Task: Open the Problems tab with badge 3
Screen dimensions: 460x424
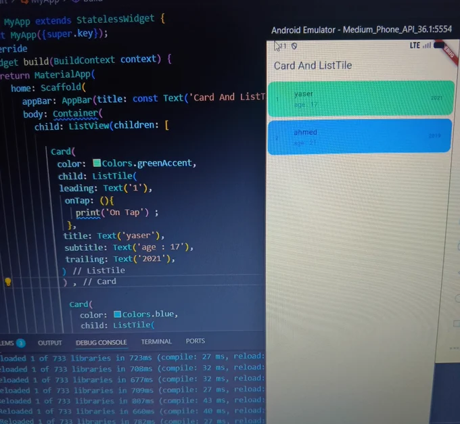Action: [12, 343]
